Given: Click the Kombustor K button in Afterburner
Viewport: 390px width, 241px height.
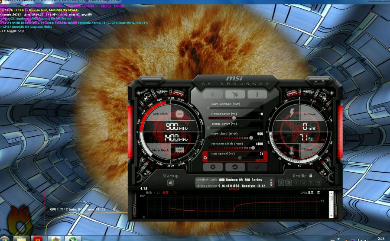Looking at the screenshot, I should click(x=213, y=94).
